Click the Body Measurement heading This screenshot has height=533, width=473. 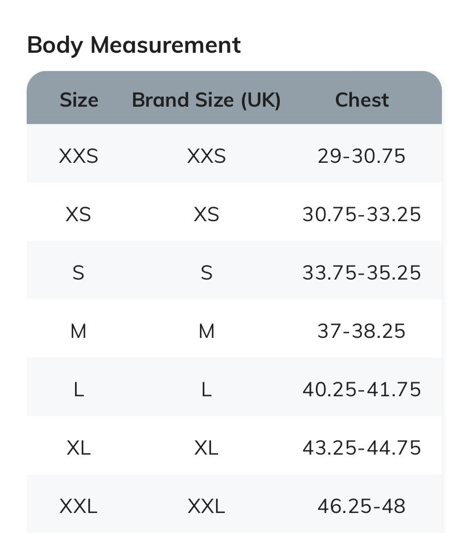(x=134, y=45)
